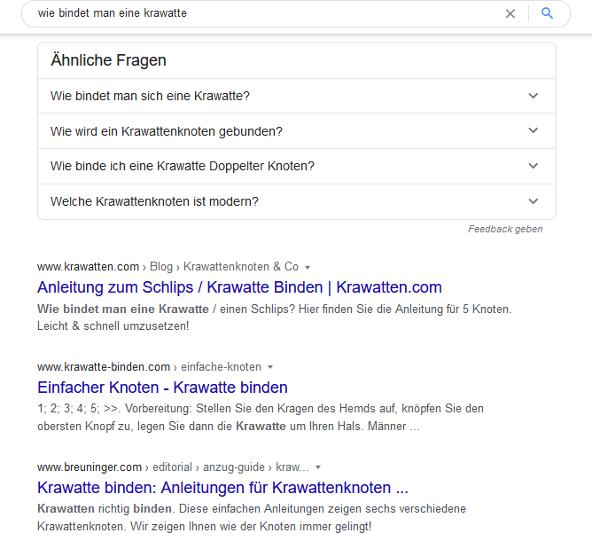Open 'Anleitung zum Schlips / Krawatte Binden' result
Image resolution: width=592 pixels, height=541 pixels.
pyautogui.click(x=239, y=287)
